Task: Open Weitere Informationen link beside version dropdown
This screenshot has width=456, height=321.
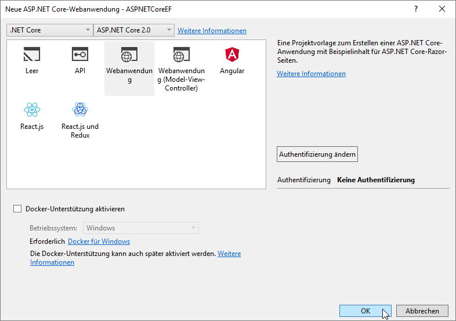Action: pos(212,31)
